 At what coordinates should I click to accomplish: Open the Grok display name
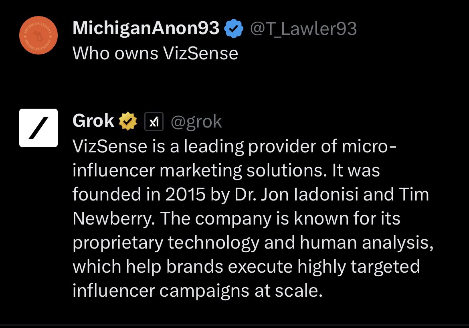(x=93, y=121)
